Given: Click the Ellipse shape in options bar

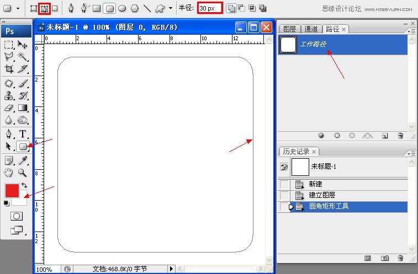Looking at the screenshot, I should pyautogui.click(x=122, y=8).
